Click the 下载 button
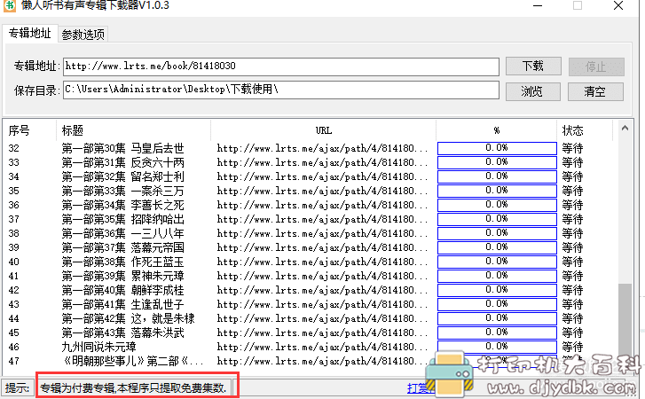 (x=533, y=66)
